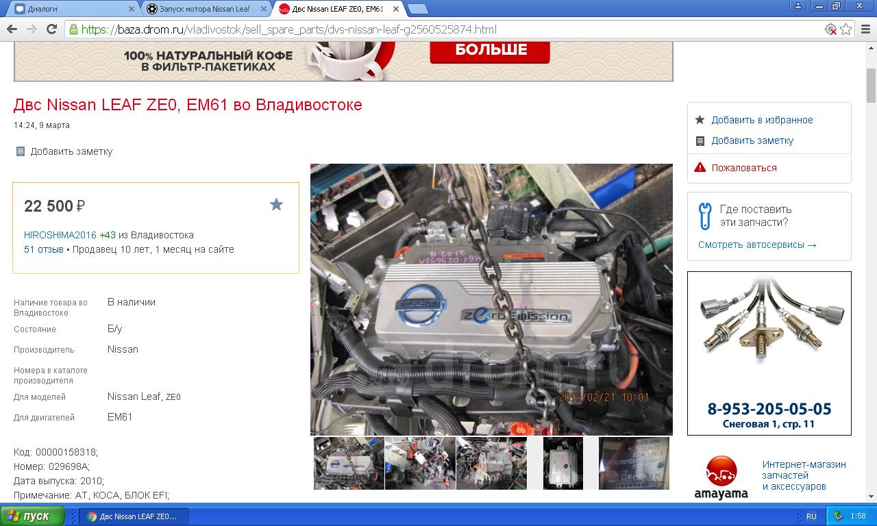Click the Интернет-магазин запчастей link
Screen dimensions: 877x526
pos(804,475)
